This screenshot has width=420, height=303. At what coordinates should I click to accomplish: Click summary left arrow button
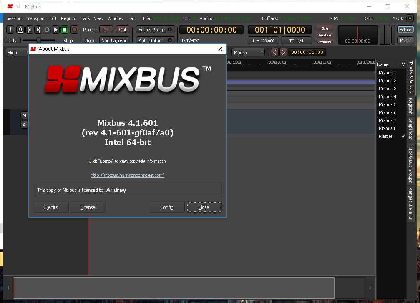click(x=8, y=288)
